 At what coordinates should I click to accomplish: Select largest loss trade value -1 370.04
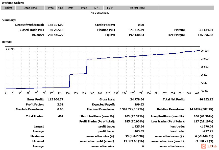[x=207, y=126]
